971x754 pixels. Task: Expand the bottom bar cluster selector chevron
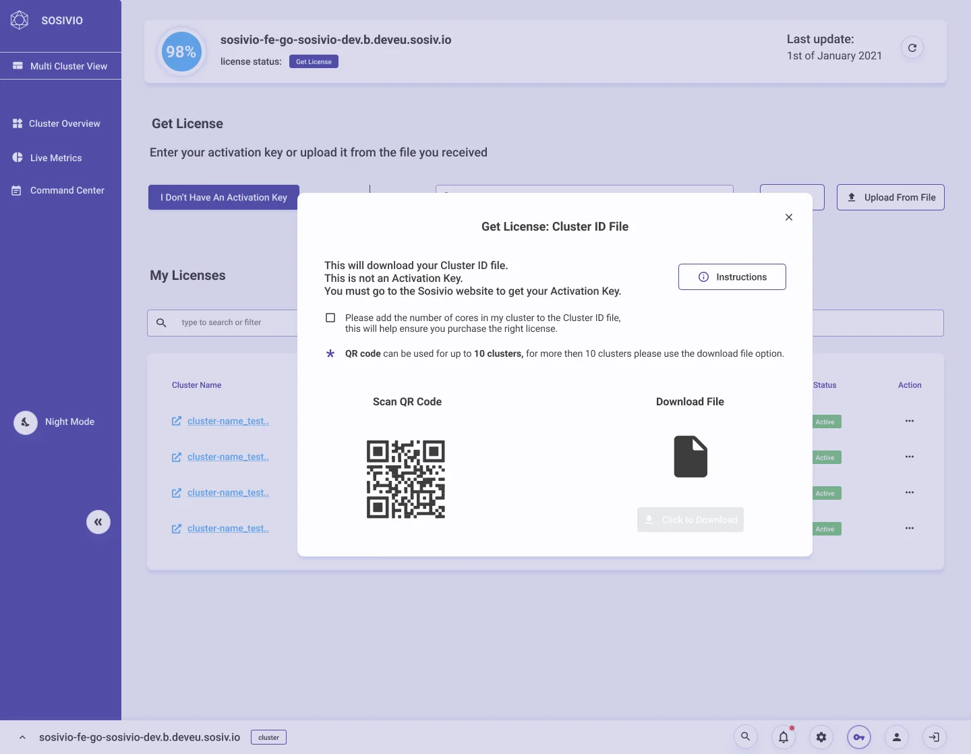(x=22, y=737)
